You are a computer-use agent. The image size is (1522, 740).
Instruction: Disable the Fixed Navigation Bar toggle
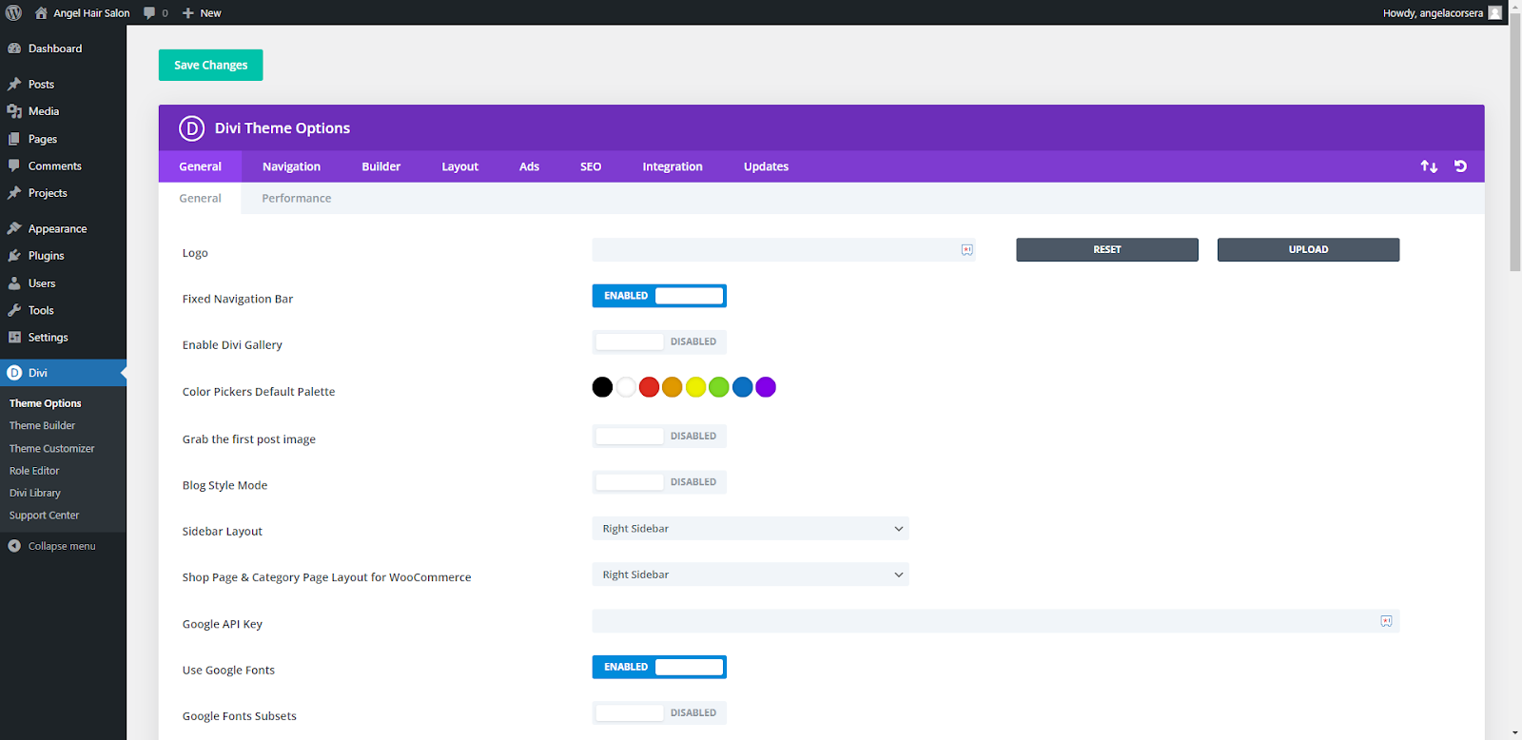click(659, 296)
